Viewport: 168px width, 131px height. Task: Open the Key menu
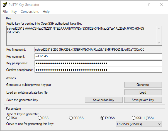point(14,12)
